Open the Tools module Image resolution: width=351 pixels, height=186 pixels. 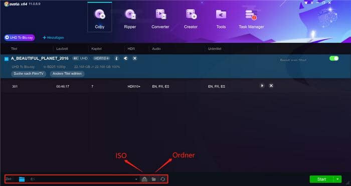(x=221, y=18)
